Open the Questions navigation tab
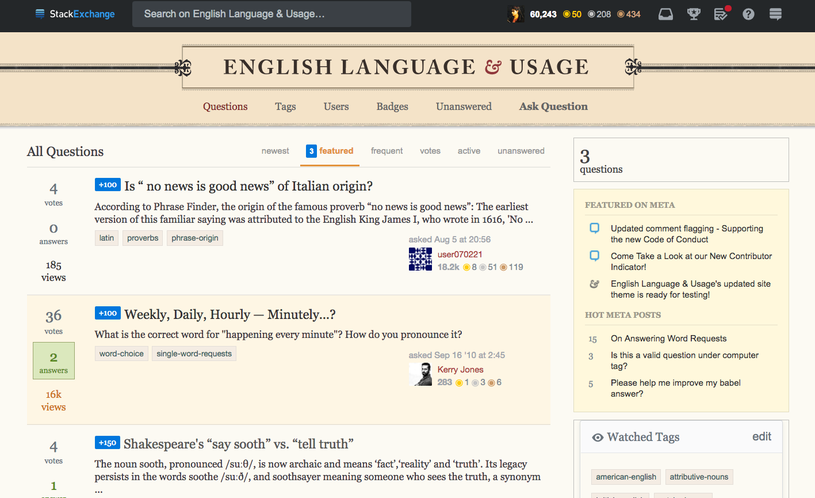This screenshot has height=498, width=815. [225, 107]
